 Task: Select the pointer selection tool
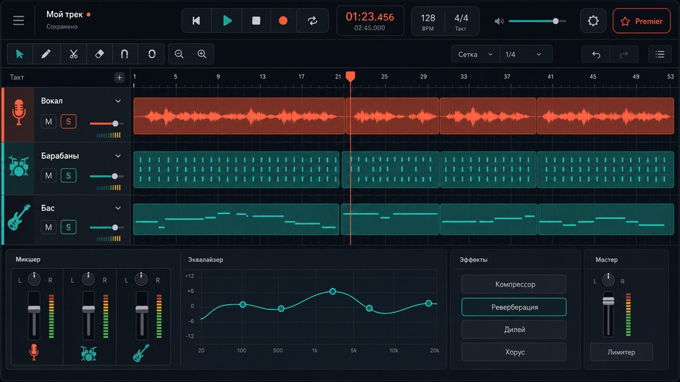coord(20,54)
